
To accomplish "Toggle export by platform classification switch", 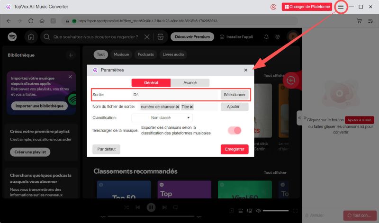I will [x=235, y=130].
